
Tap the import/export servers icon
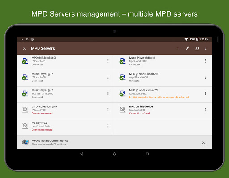(x=197, y=48)
